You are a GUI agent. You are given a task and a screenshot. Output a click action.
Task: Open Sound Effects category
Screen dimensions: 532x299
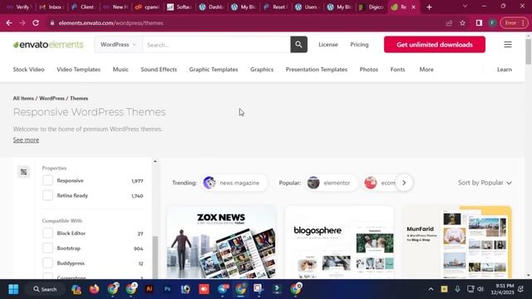(x=159, y=69)
